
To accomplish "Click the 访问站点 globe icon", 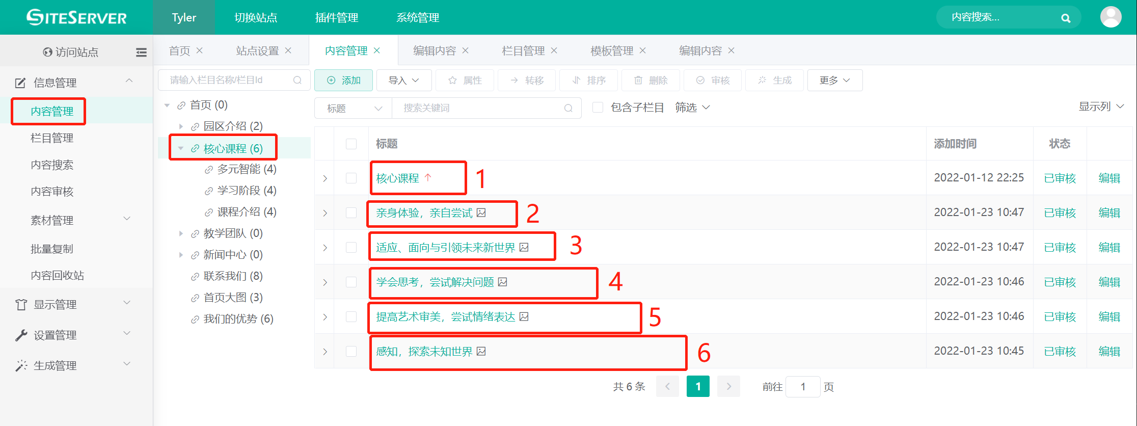I will 48,52.
